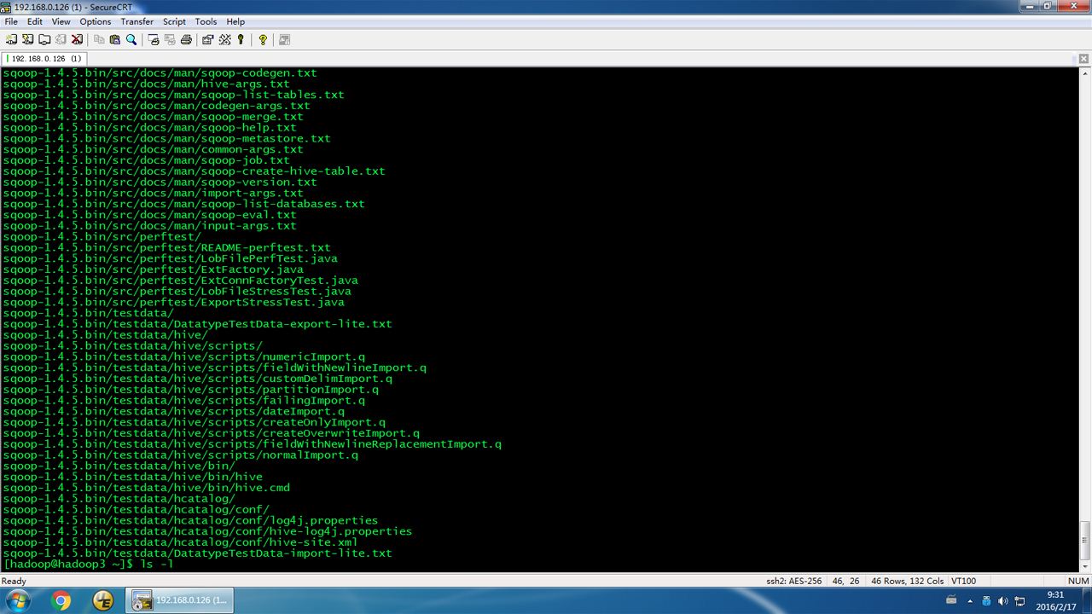Click the Find magnifying glass icon
The width and height of the screenshot is (1092, 614).
tap(131, 39)
